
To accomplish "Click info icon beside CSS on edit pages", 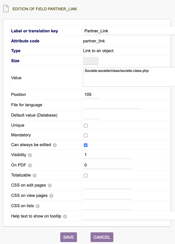I will pos(50,185).
